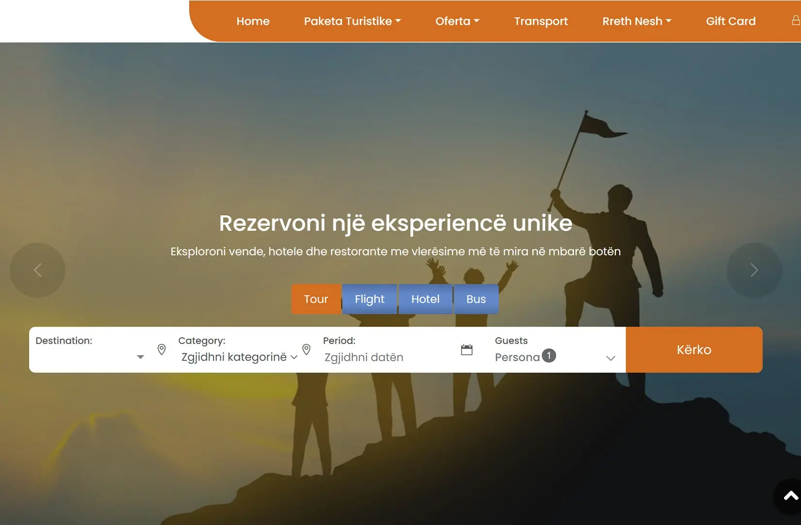Click the Eksploroni vende, hotele subtitle text
801x525 pixels.
pos(395,251)
